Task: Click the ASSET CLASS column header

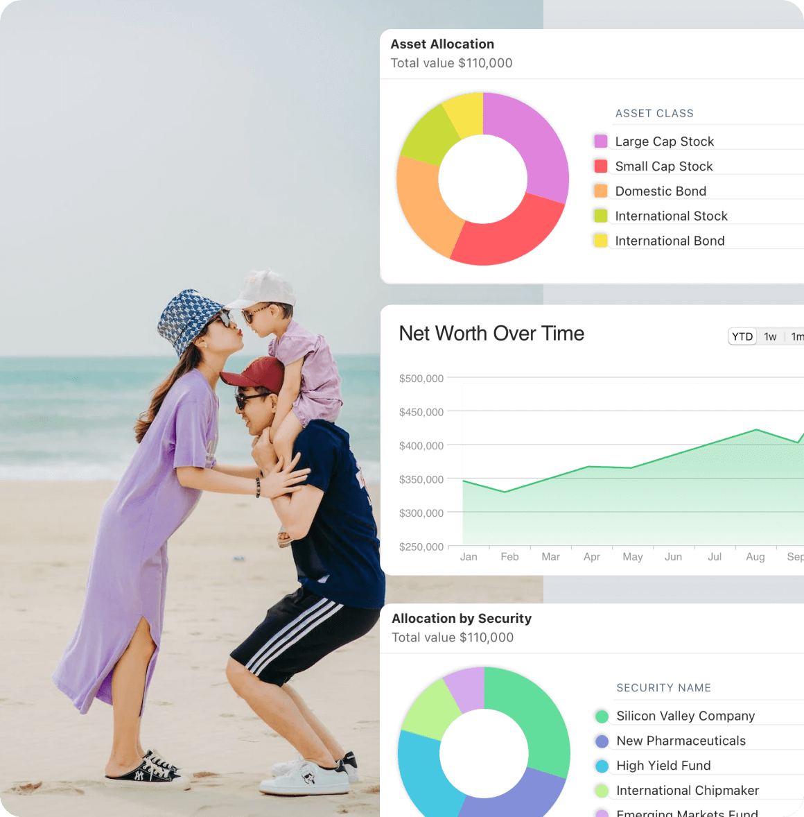Action: pos(654,113)
